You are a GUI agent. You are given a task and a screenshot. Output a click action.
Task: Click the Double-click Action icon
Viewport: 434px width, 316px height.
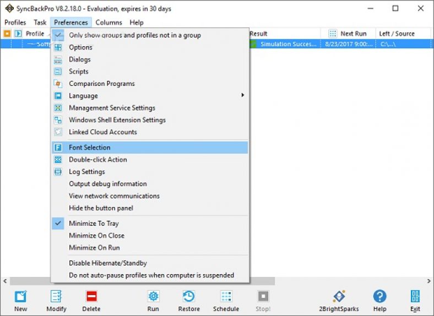coord(58,160)
